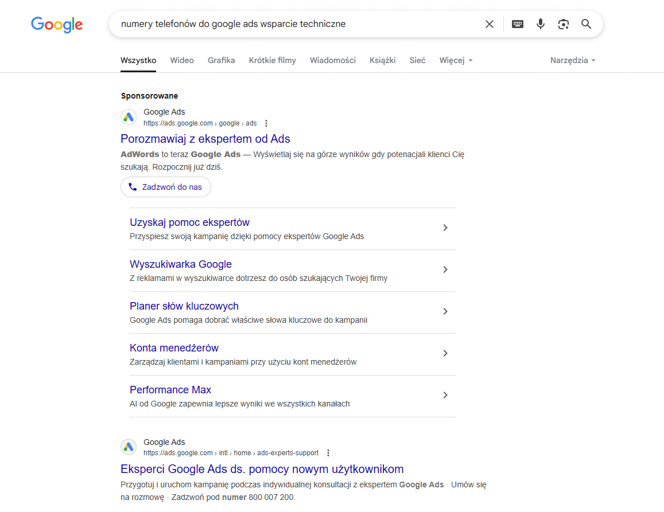Start voice search with the microphone icon
Image resolution: width=664 pixels, height=512 pixels.
(541, 24)
